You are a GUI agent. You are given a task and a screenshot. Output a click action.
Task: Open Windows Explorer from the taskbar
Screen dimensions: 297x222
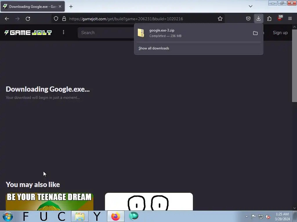(x=80, y=216)
